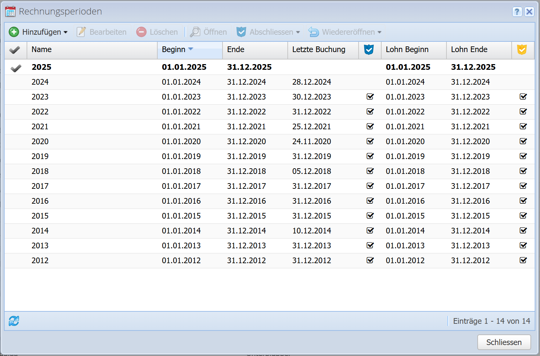
Task: Click the green Hinzufügen plus icon
Action: (14, 32)
